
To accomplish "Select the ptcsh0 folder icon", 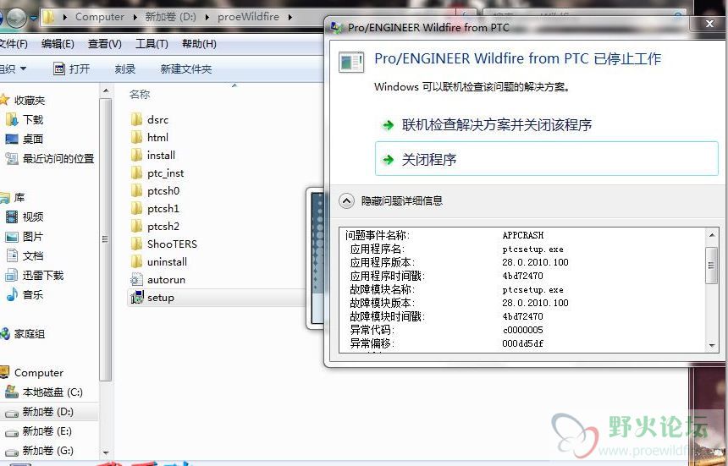I will (x=136, y=190).
